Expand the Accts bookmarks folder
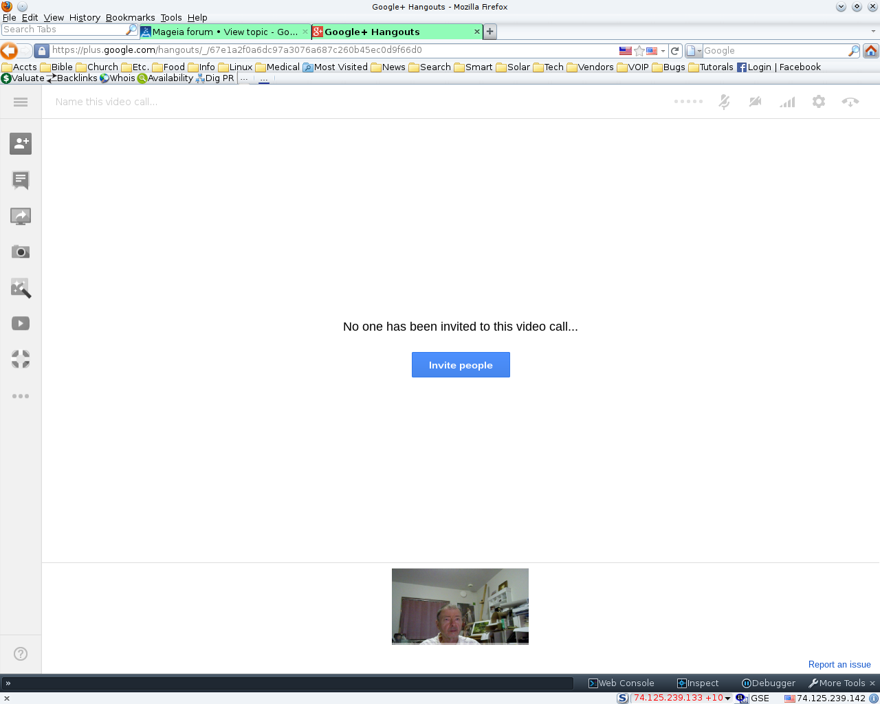Image resolution: width=880 pixels, height=704 pixels. pyautogui.click(x=19, y=67)
